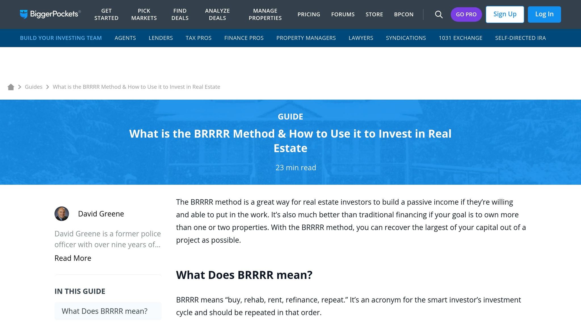Click the 'IN THIS GUIDE' heading

[80, 291]
